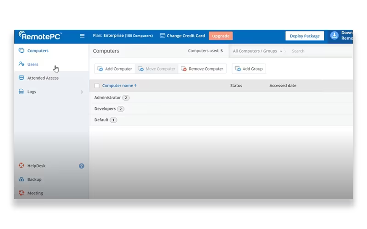Screen dimensions: 367x229
Task: Click the Logs document icon in sidebar
Action: [21, 91]
